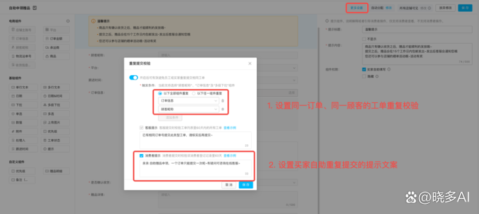
Task: Add the 附件 component
Action: pyautogui.click(x=23, y=131)
